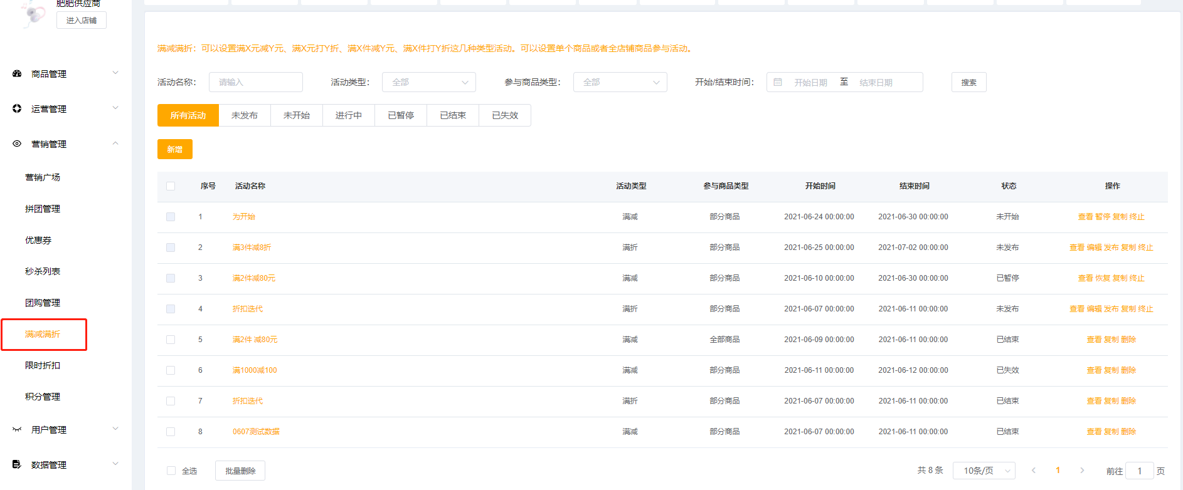Go to previous page arrow
The height and width of the screenshot is (490, 1183).
click(1034, 471)
